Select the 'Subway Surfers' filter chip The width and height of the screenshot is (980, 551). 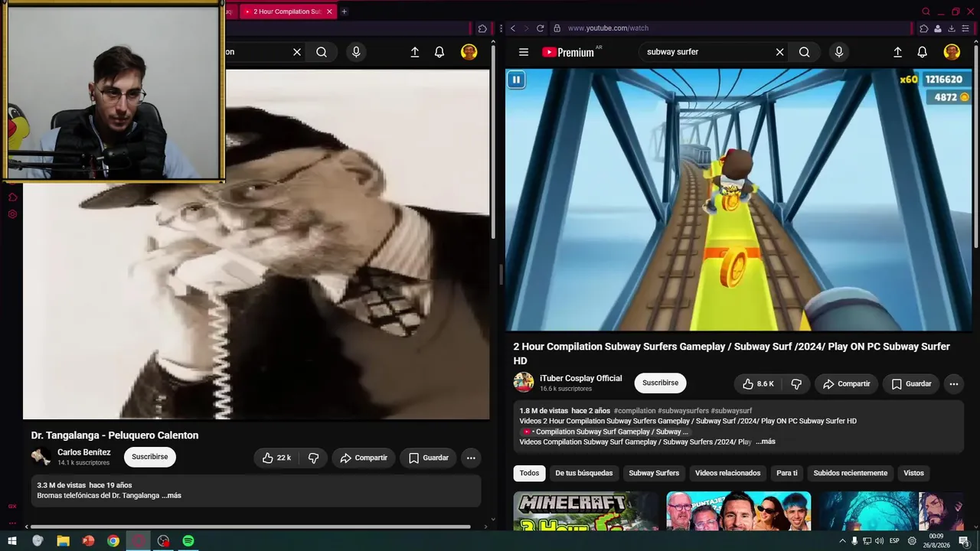(x=654, y=473)
